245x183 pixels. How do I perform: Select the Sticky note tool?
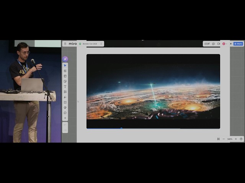(65, 81)
